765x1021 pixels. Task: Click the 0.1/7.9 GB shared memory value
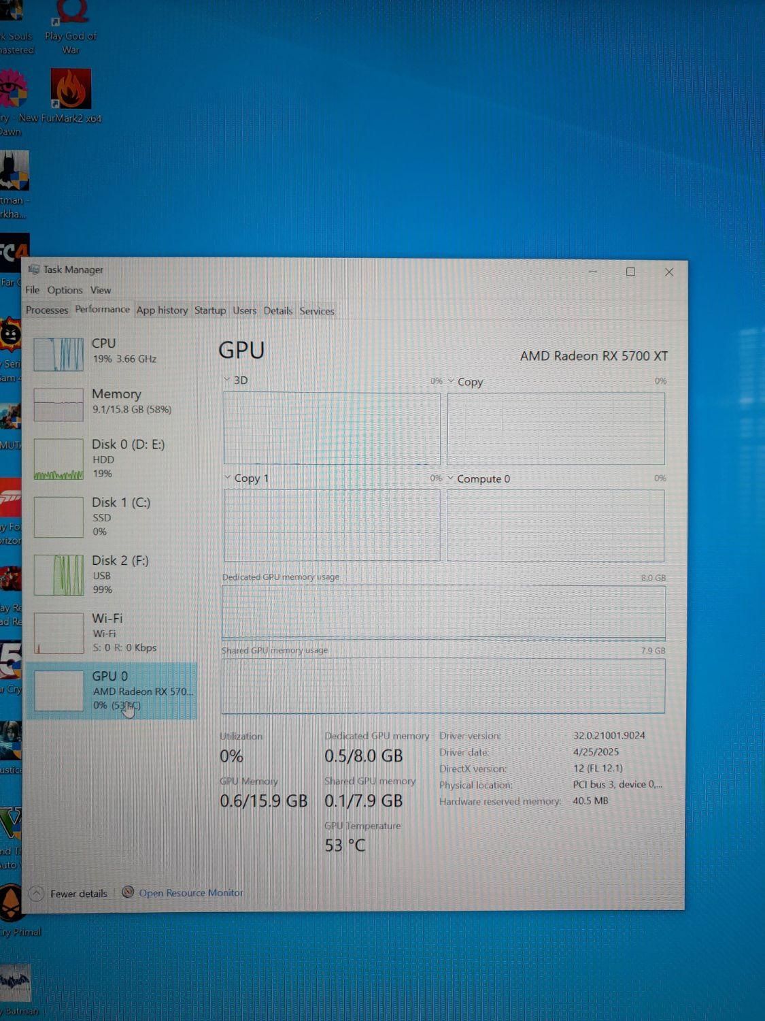click(364, 800)
